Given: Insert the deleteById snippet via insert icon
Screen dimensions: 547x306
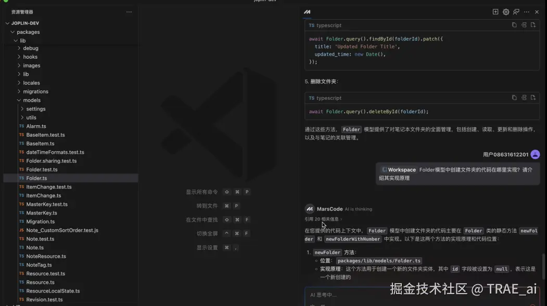Looking at the screenshot, I should click(x=523, y=97).
